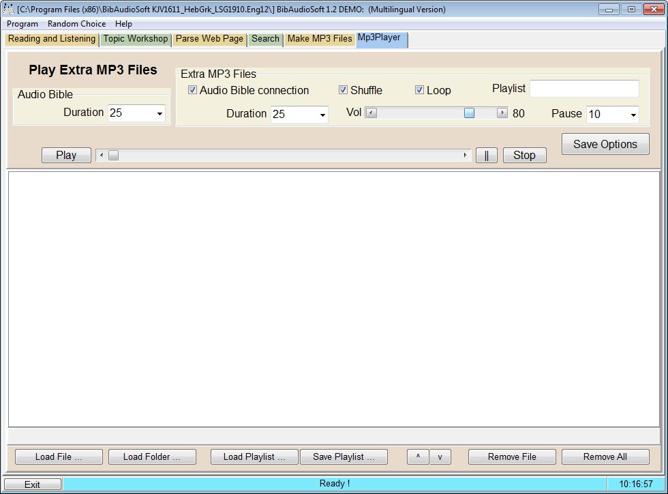This screenshot has width=668, height=494.
Task: Expand the Pause dropdown
Action: pyautogui.click(x=633, y=115)
